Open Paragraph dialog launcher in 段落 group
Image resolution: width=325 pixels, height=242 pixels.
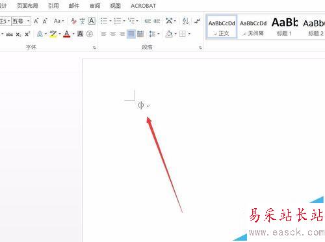click(x=200, y=47)
